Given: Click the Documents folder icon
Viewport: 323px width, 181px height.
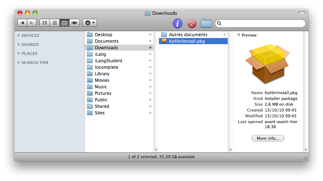Looking at the screenshot, I should [x=90, y=41].
